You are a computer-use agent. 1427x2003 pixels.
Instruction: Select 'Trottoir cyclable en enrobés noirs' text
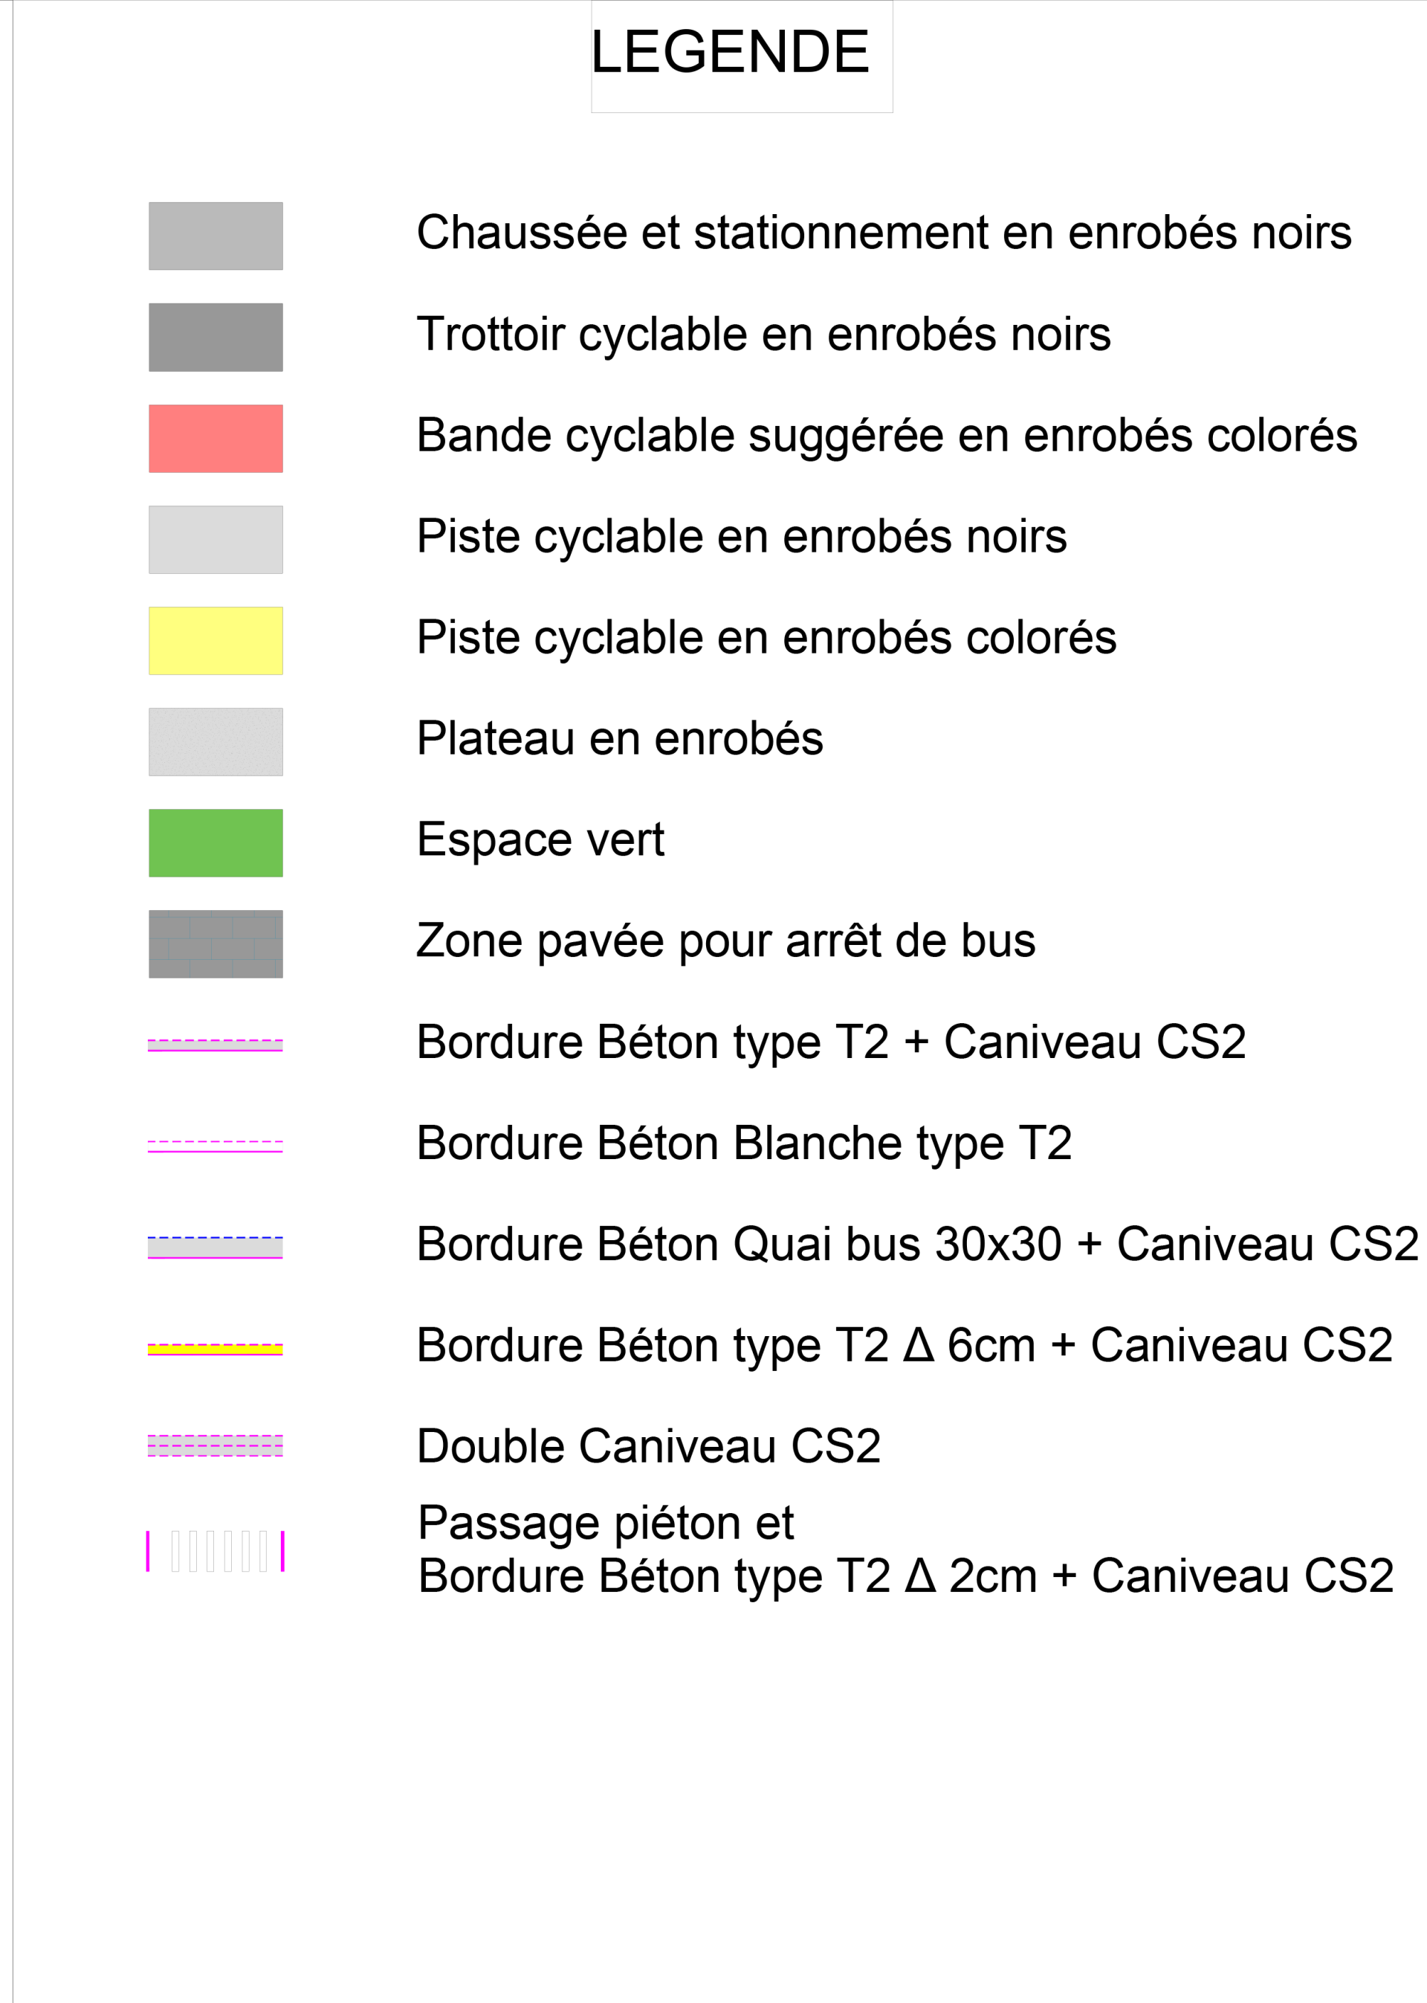coord(765,335)
